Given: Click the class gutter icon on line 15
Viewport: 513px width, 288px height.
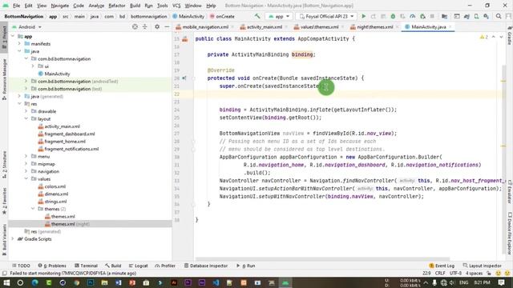Looking at the screenshot, I should (x=185, y=39).
